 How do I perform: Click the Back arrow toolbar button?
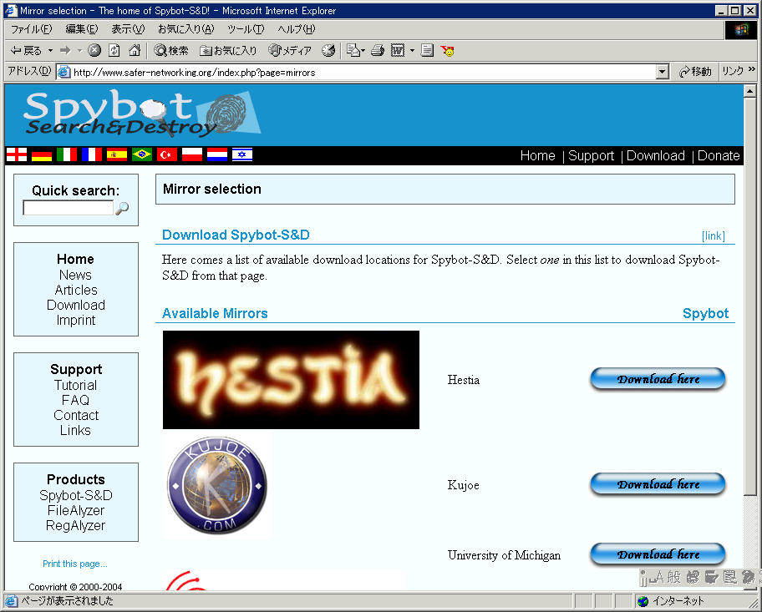point(26,51)
